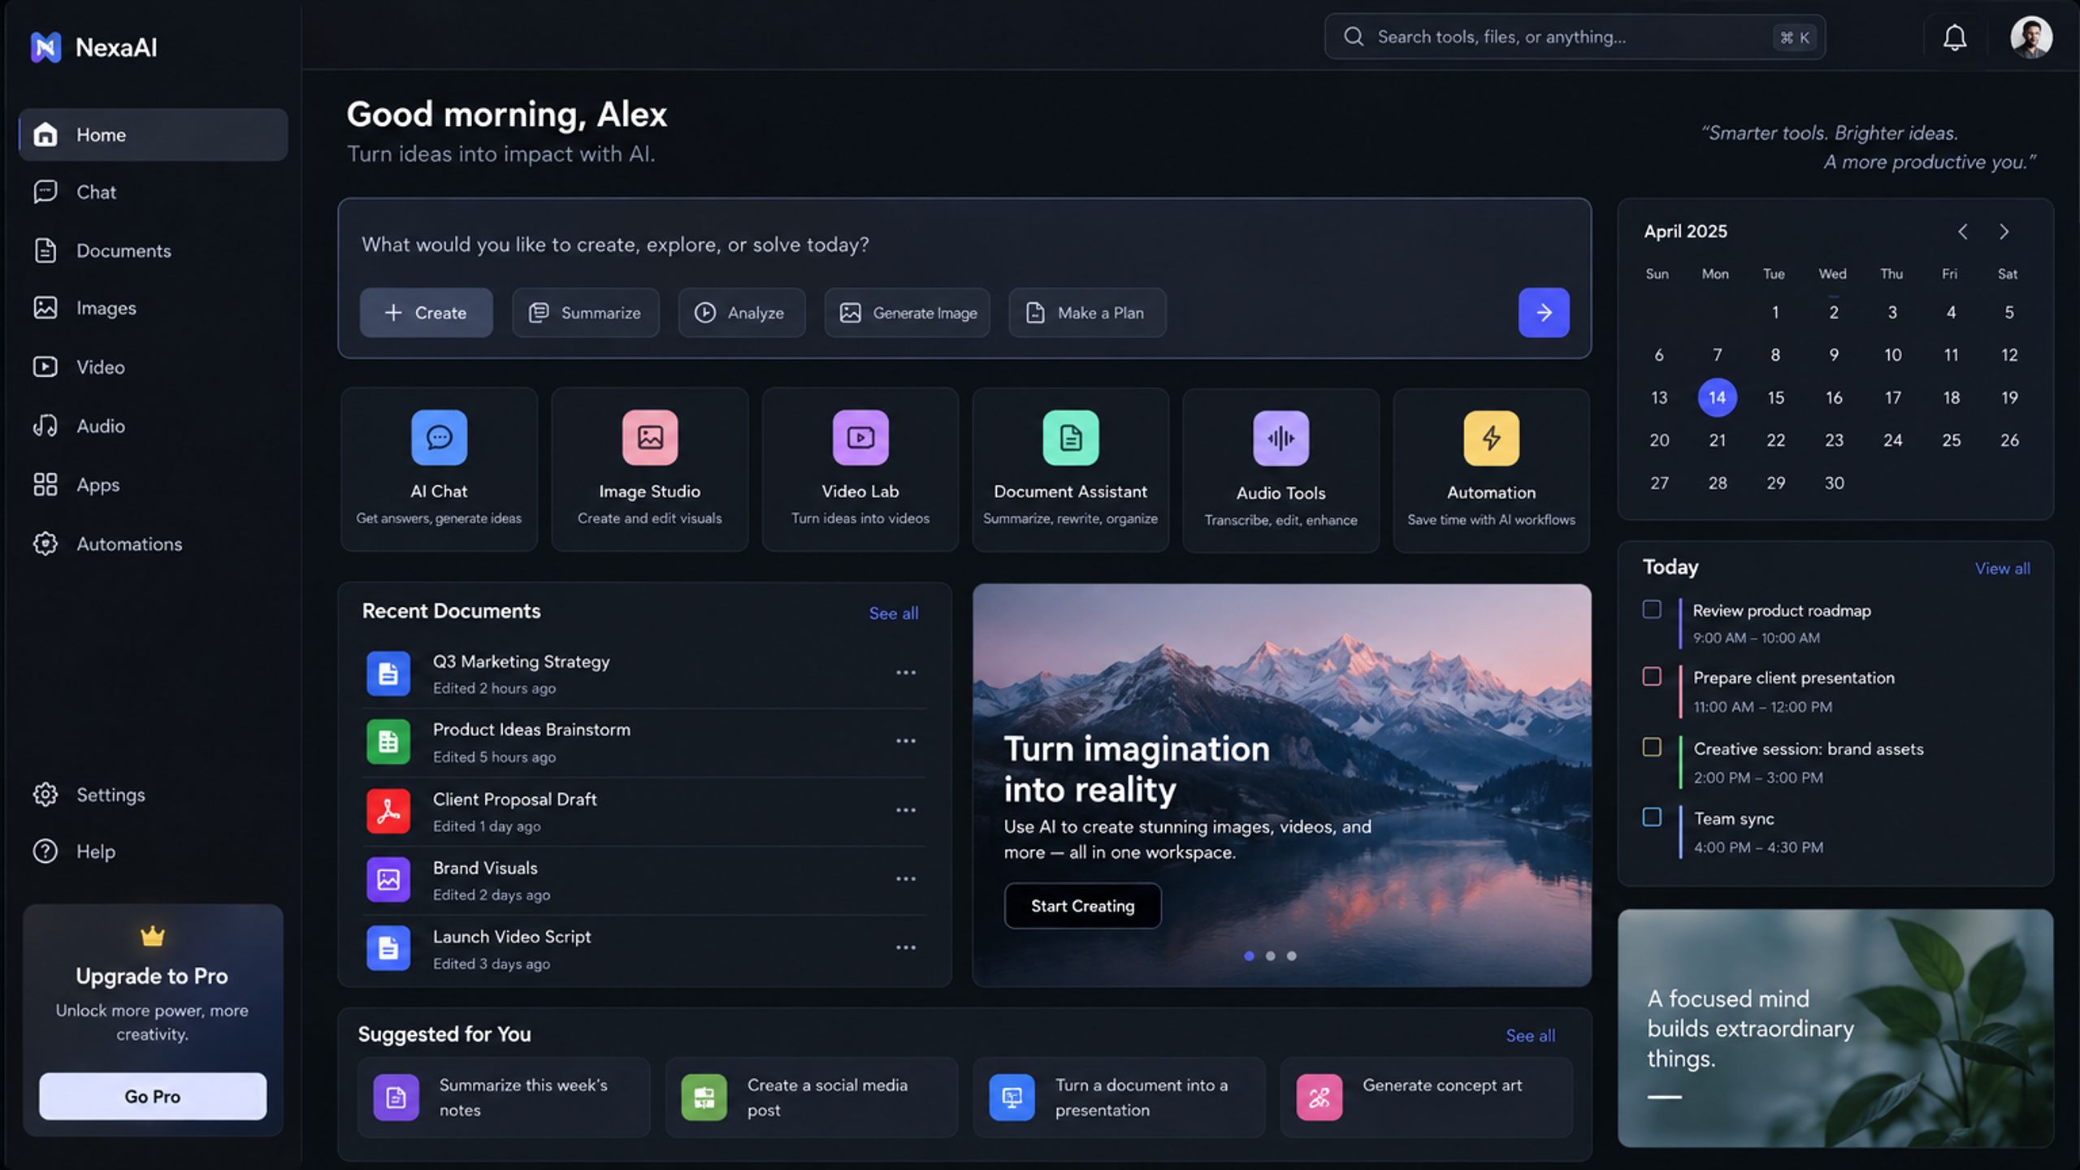Go to next month in calendar

(2004, 232)
